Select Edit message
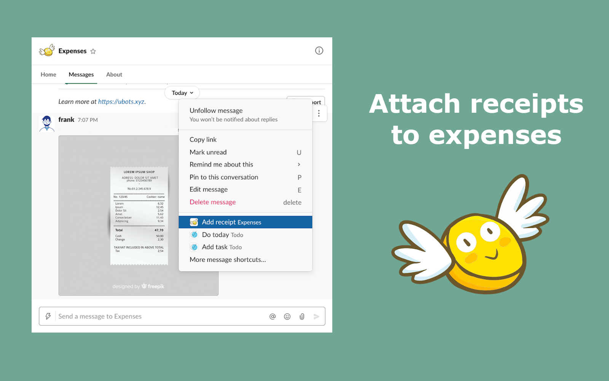 [x=246, y=190]
